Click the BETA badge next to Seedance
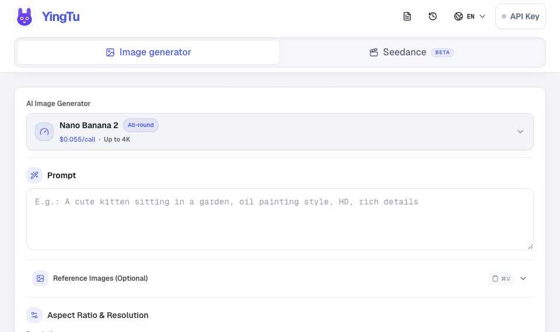Image resolution: width=560 pixels, height=332 pixels. coord(442,52)
